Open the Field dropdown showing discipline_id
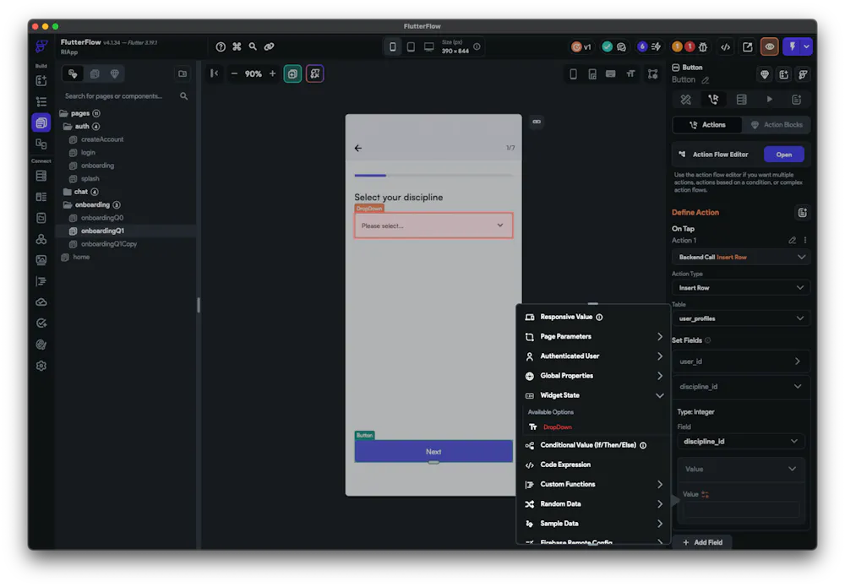The width and height of the screenshot is (845, 587). [741, 442]
